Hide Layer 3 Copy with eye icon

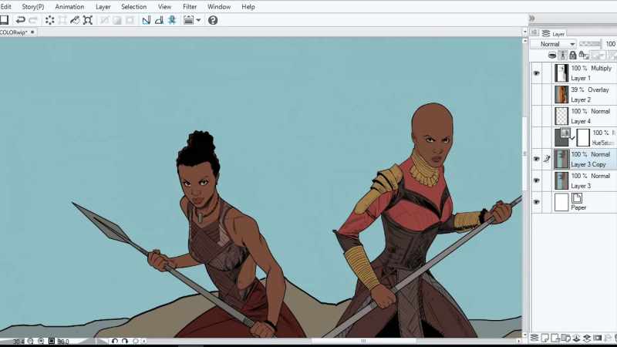pos(536,159)
